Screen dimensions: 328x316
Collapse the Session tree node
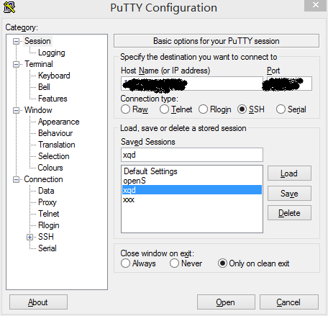[x=16, y=41]
